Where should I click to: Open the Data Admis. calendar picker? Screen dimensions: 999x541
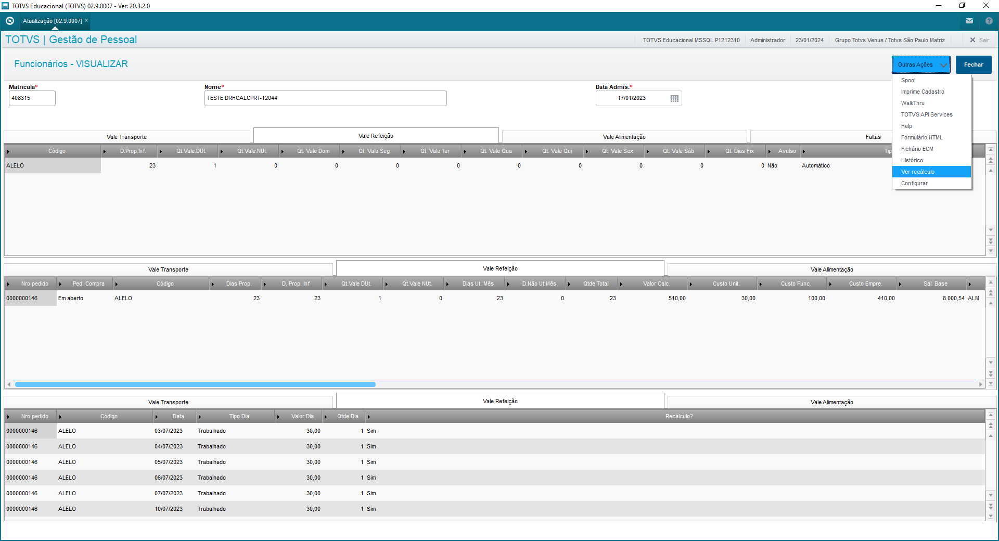pos(674,98)
